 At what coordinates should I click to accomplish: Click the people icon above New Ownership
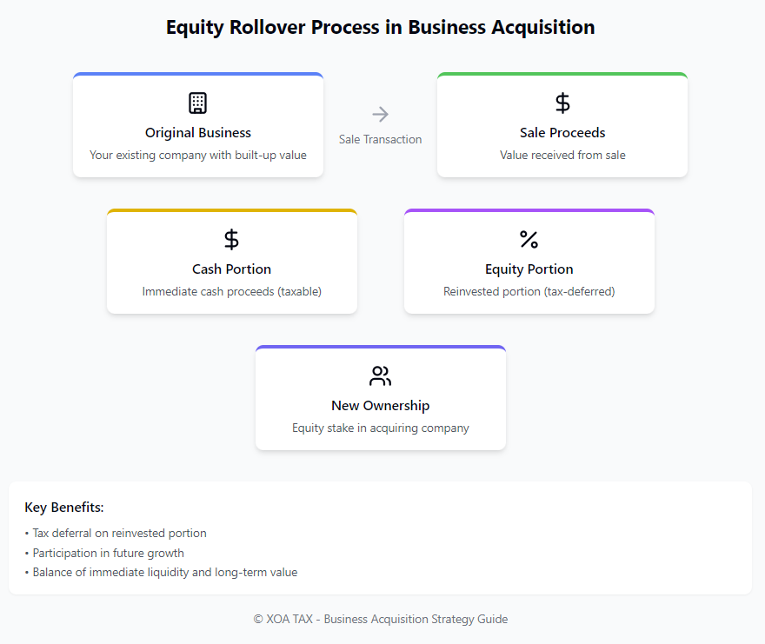click(x=380, y=376)
